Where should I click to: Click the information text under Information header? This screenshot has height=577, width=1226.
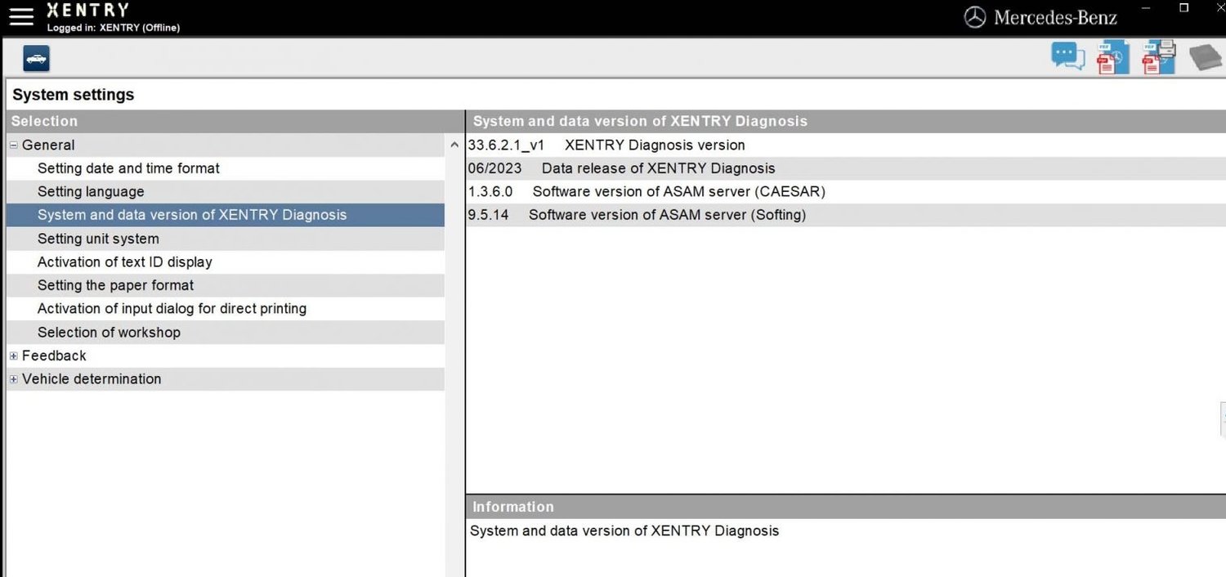(x=624, y=531)
